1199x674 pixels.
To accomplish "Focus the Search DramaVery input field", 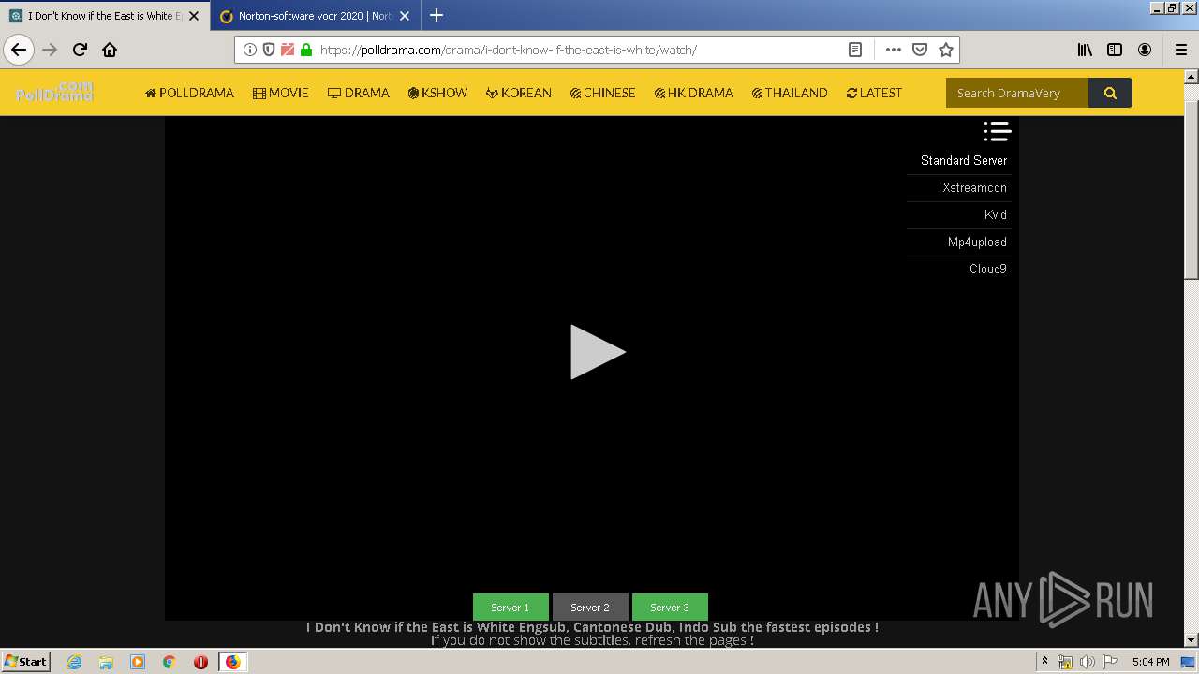I will click(1017, 93).
